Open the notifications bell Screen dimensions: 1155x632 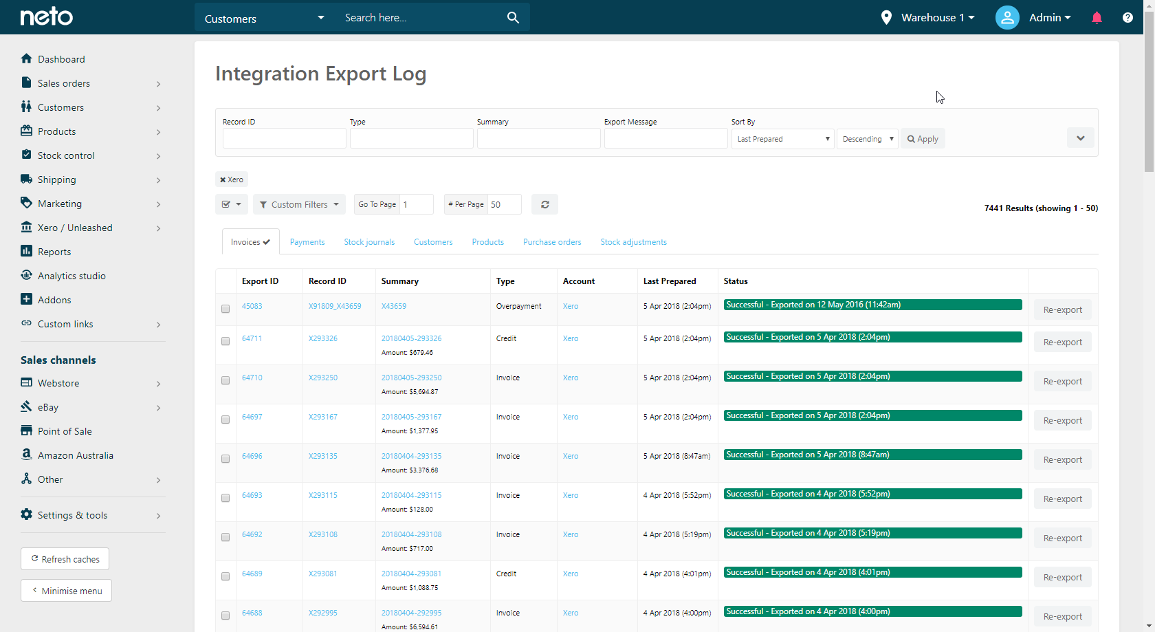coord(1097,17)
